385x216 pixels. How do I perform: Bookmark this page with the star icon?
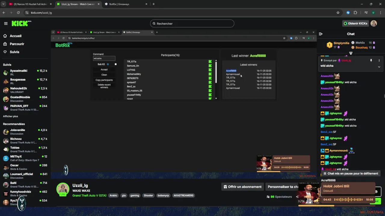tap(338, 13)
